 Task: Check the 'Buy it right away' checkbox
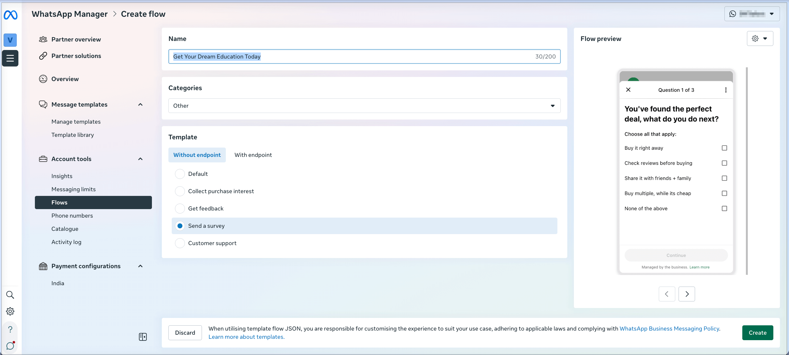coord(724,148)
